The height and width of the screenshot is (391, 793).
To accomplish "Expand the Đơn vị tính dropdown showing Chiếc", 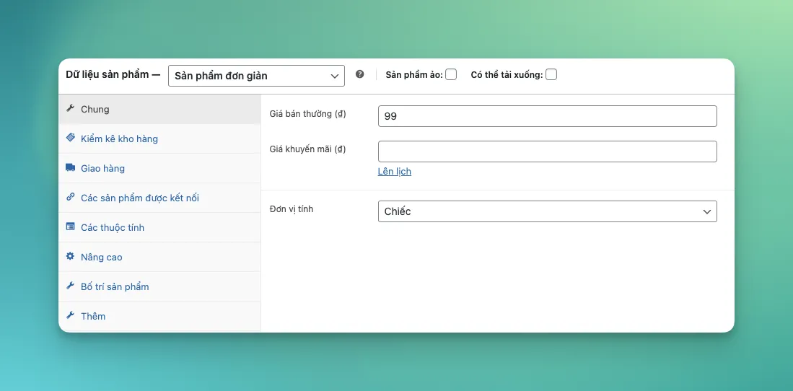I will coord(547,211).
